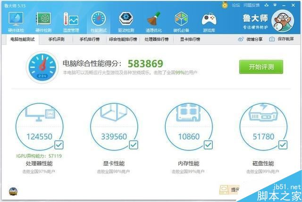302x202 pixels.
Task: Click the 鲁大师 mascot avatar
Action: click(283, 21)
